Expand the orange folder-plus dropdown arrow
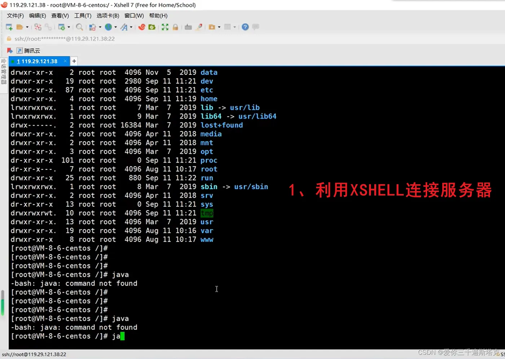This screenshot has width=505, height=359. pos(219,27)
